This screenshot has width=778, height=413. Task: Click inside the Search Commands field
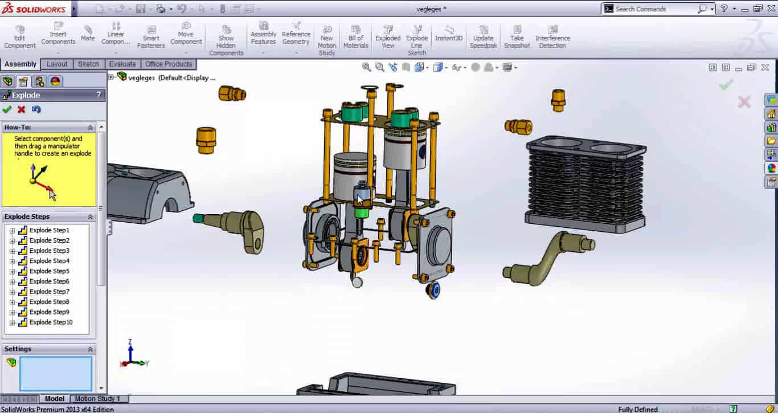[x=655, y=9]
